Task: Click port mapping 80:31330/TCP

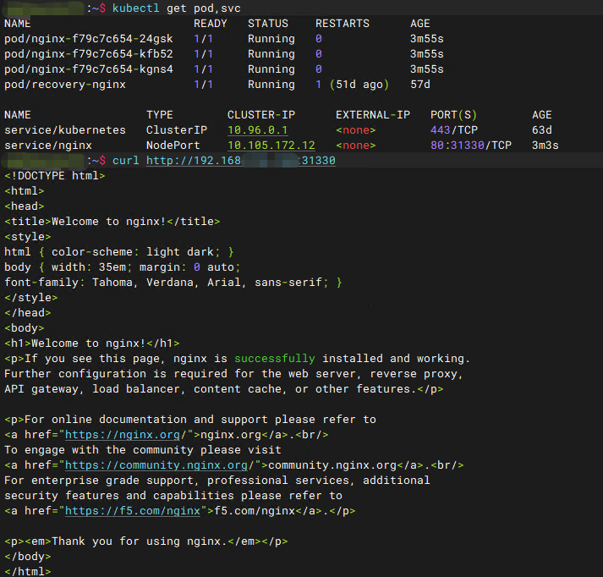Action: pyautogui.click(x=471, y=146)
